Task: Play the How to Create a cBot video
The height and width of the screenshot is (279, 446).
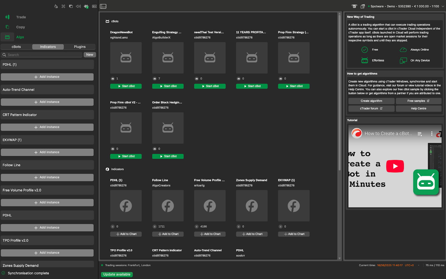Action: 395,166
